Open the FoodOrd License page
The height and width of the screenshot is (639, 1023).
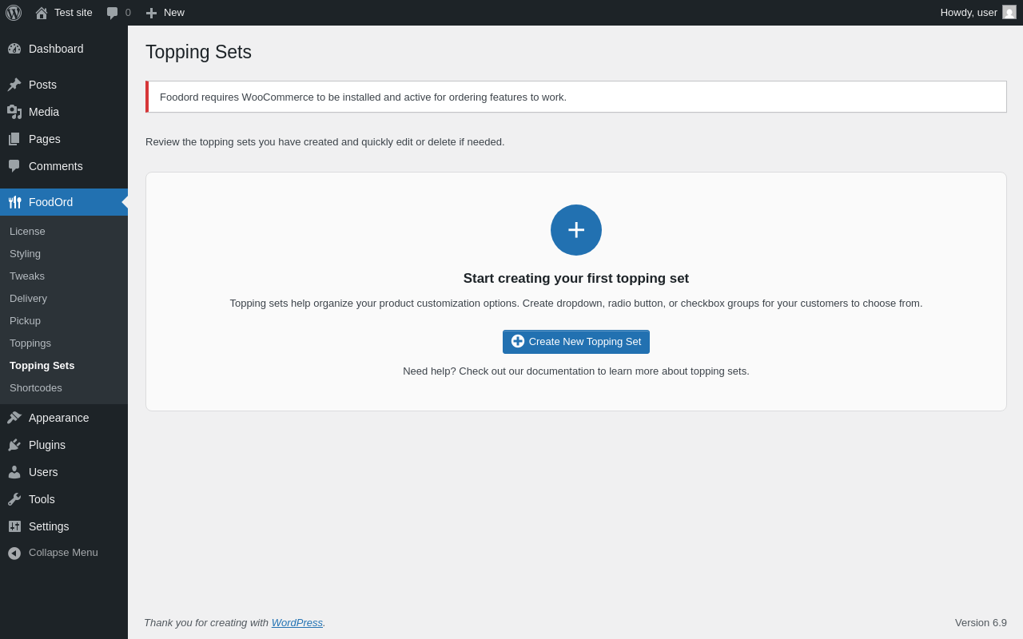27,232
